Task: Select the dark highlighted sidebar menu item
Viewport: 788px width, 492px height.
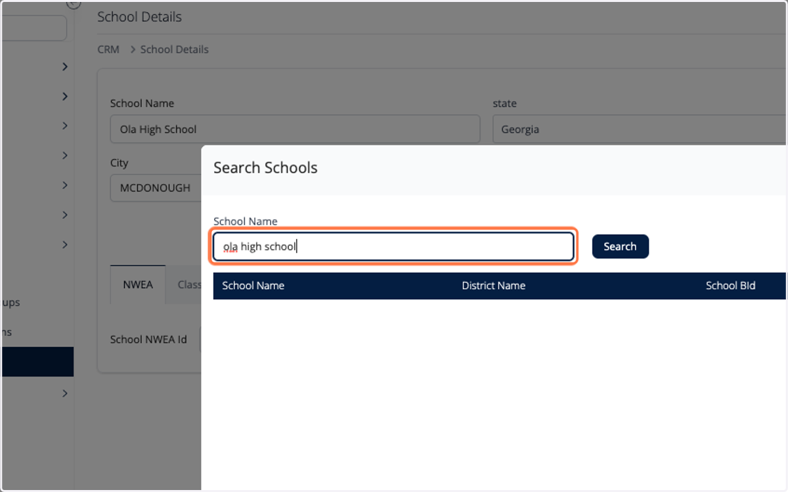Action: click(x=37, y=362)
